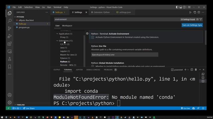Screen dimensions: 213x119
Task: Split the editor right icon
Action: coord(199,12)
